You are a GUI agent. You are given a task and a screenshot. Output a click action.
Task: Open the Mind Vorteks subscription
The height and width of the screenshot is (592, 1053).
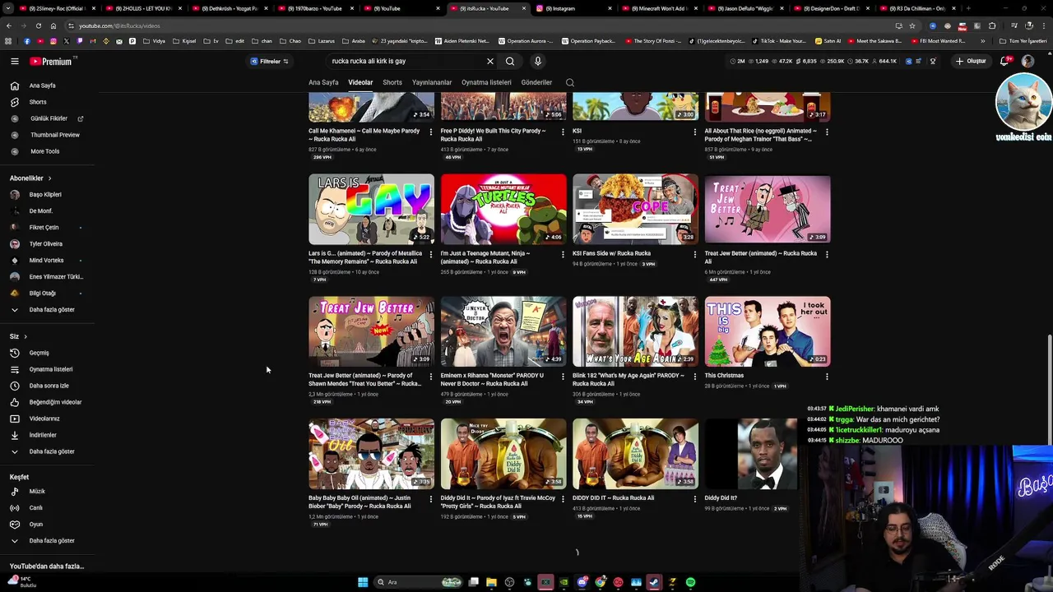(47, 261)
